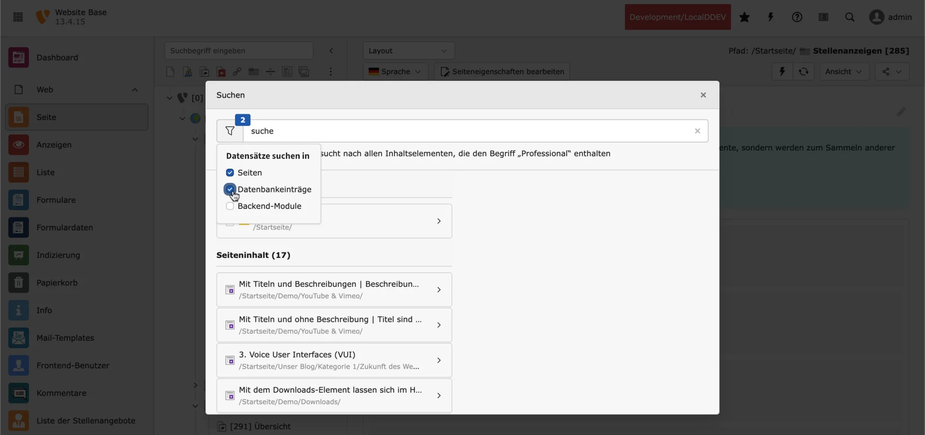925x435 pixels.
Task: Open the Development/LocalDDEV environment button
Action: [677, 17]
